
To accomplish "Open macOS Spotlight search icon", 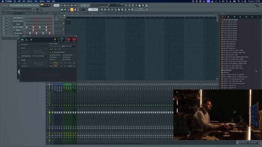I will tap(242, 1).
